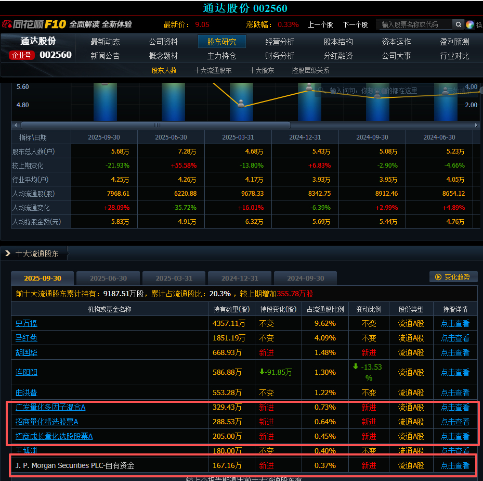The height and width of the screenshot is (481, 483).
Task: Expand the 十大流通股东 section arrow
Action: click(x=8, y=254)
